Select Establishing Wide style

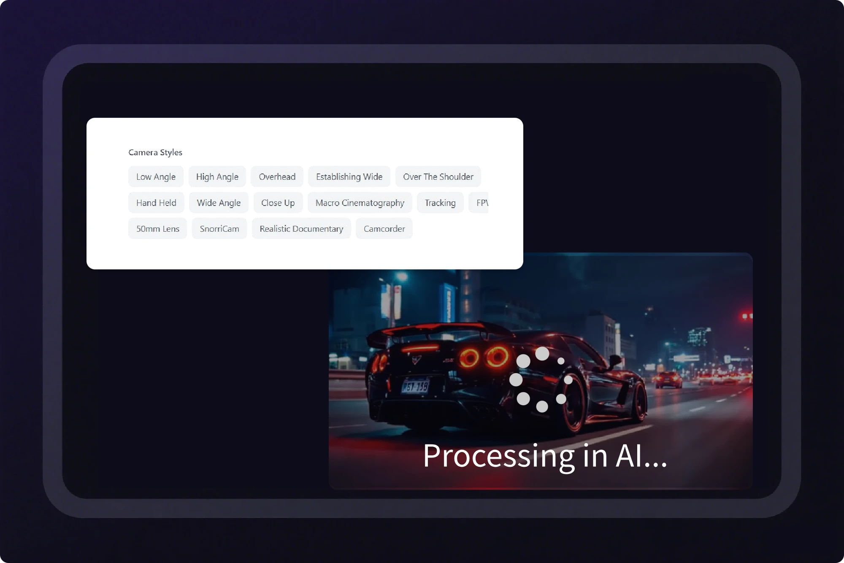click(349, 177)
